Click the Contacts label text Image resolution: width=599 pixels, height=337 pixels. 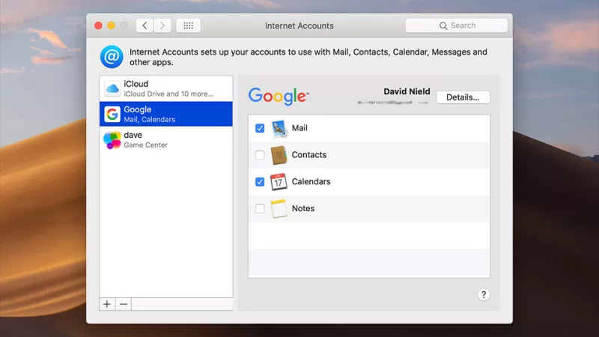(309, 155)
